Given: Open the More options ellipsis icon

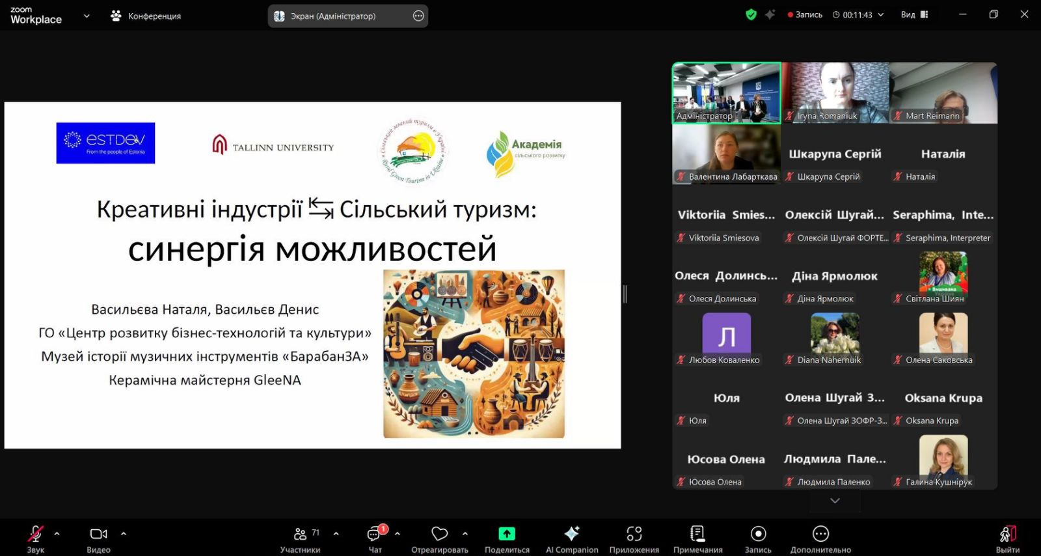Looking at the screenshot, I should [x=820, y=534].
